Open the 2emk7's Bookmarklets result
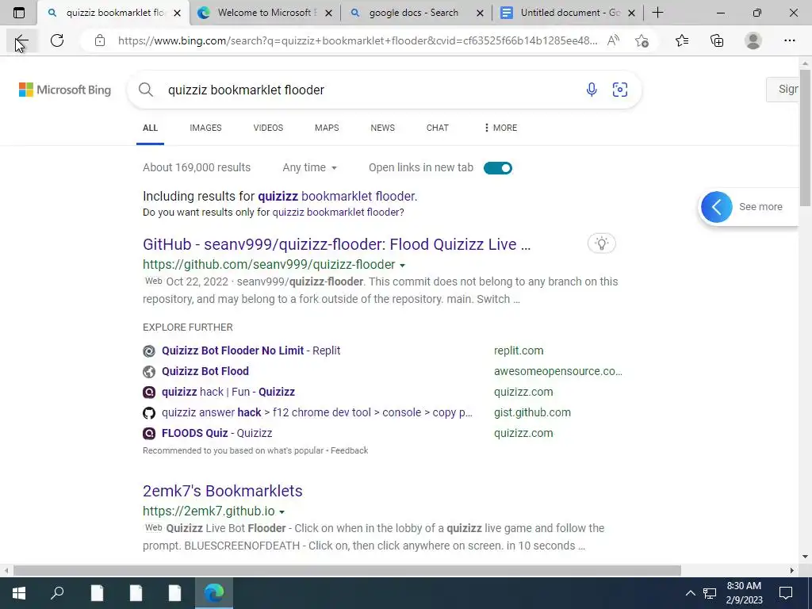The width and height of the screenshot is (812, 609). tap(223, 491)
